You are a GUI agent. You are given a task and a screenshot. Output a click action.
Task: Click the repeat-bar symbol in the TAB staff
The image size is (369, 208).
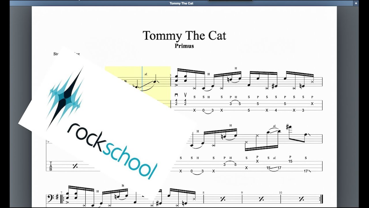click(x=75, y=166)
